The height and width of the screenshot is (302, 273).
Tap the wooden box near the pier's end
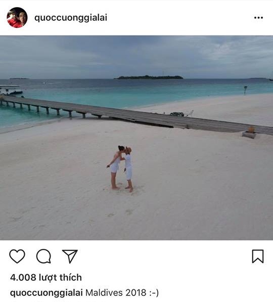249,133
